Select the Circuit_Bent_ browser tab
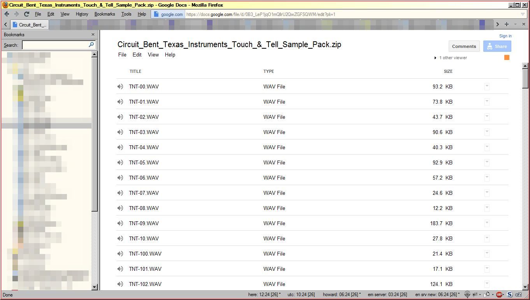 pyautogui.click(x=30, y=25)
